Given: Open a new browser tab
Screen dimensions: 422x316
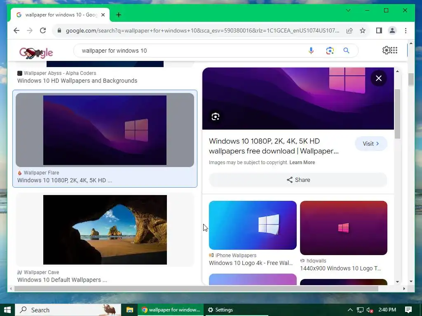Looking at the screenshot, I should click(x=119, y=15).
